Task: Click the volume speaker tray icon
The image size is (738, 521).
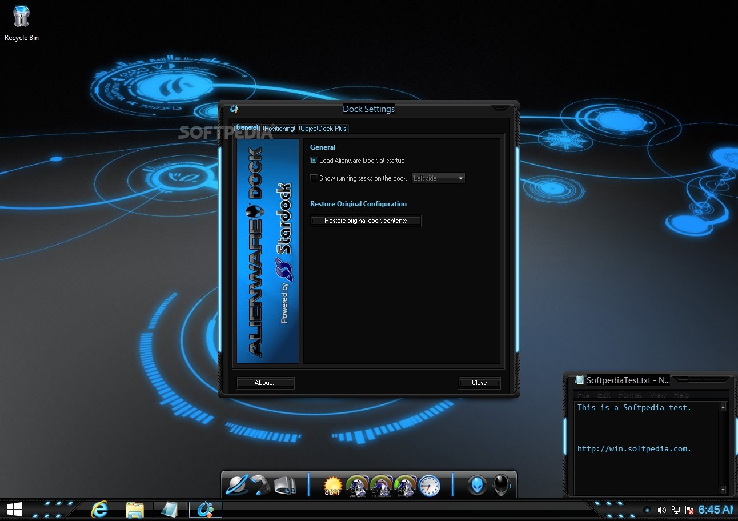Action: 662,510
